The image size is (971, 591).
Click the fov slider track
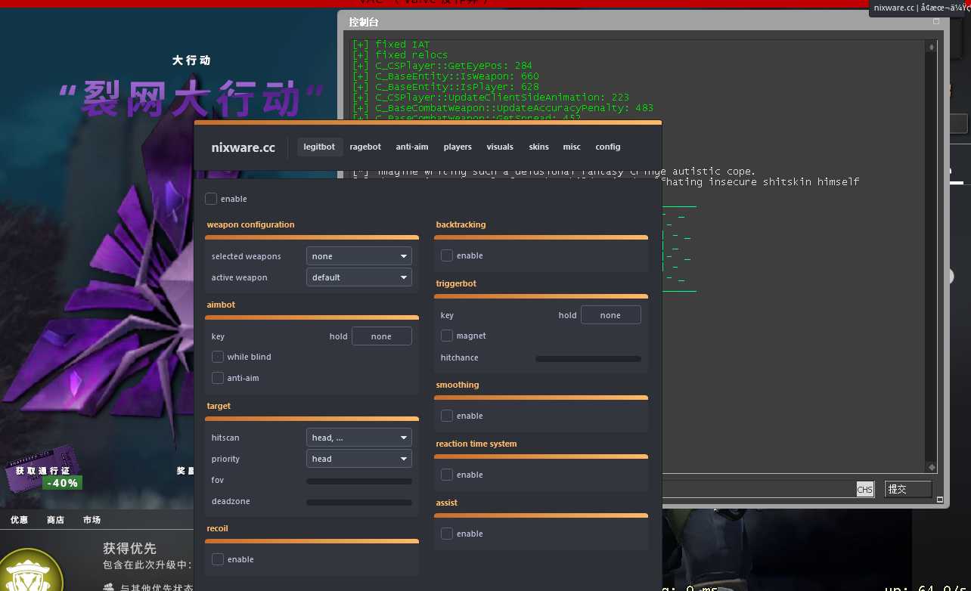click(359, 481)
